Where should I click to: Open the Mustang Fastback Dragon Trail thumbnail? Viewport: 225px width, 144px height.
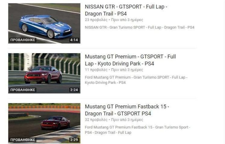click(44, 123)
